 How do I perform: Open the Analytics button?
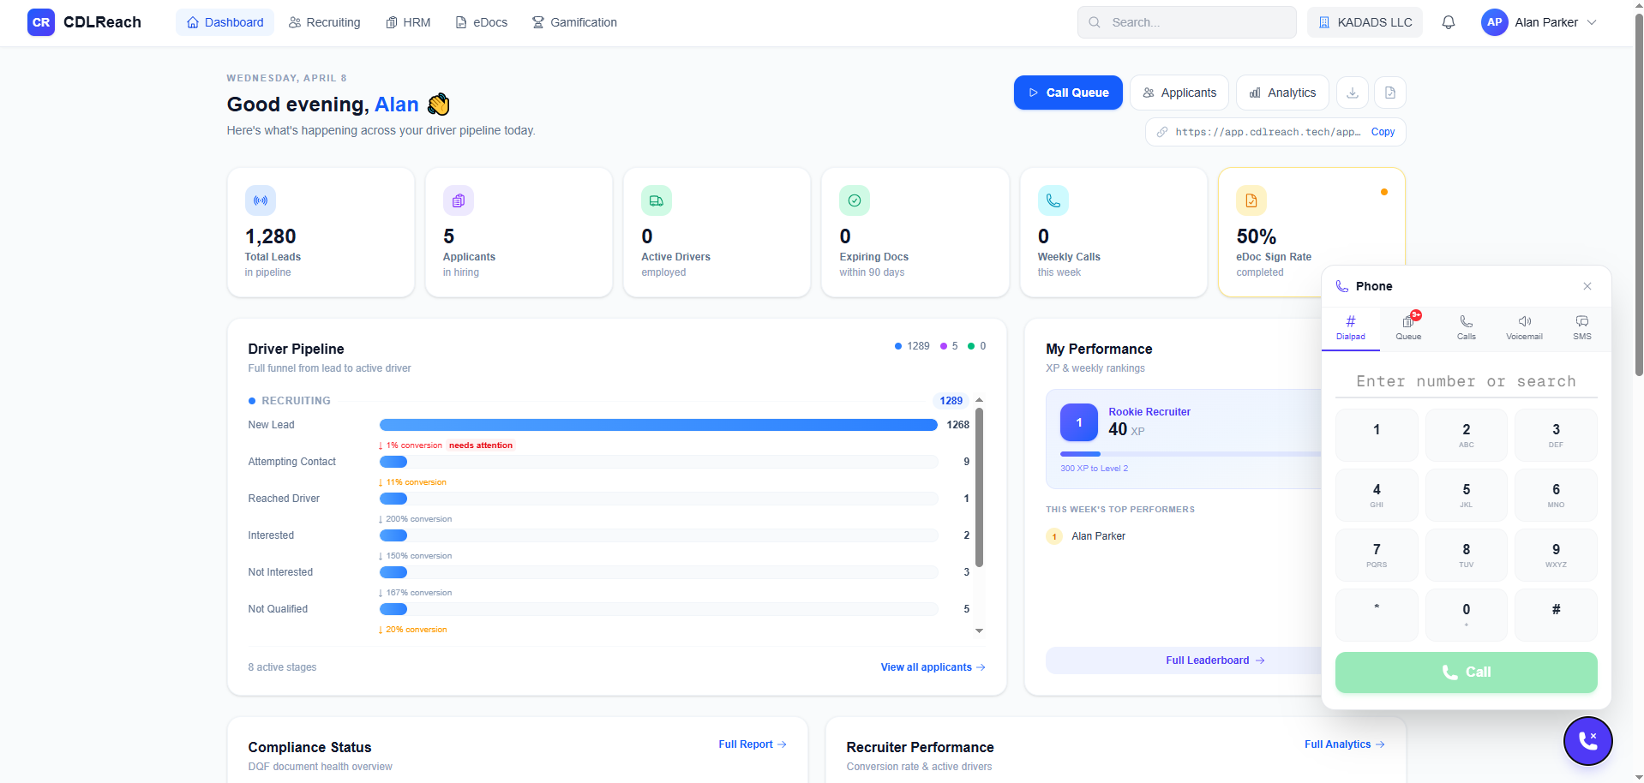1282,93
